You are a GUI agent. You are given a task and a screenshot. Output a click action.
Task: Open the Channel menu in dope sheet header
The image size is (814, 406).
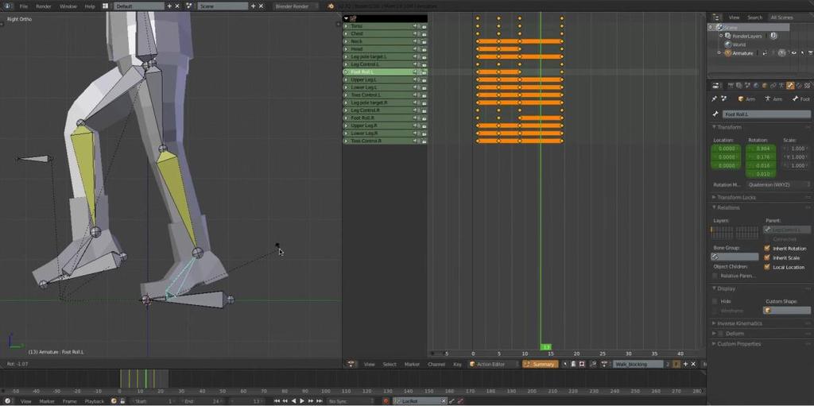point(436,365)
